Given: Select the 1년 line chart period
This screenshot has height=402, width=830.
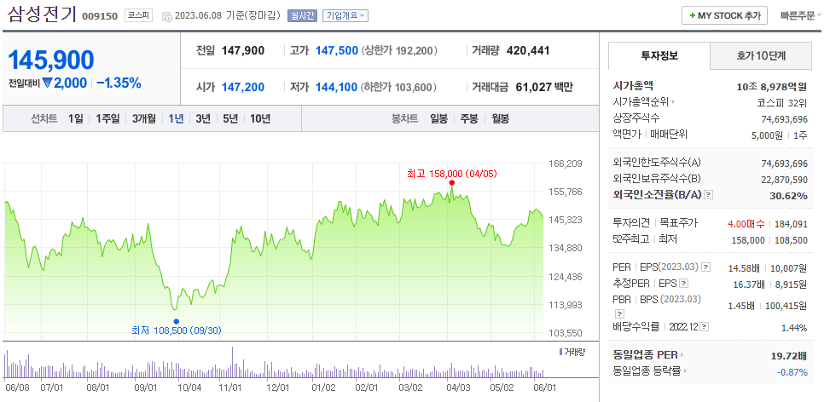Looking at the screenshot, I should [176, 119].
